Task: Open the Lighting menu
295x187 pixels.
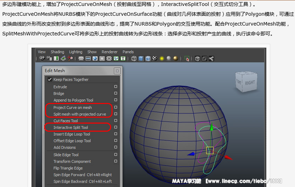Action: point(76,52)
